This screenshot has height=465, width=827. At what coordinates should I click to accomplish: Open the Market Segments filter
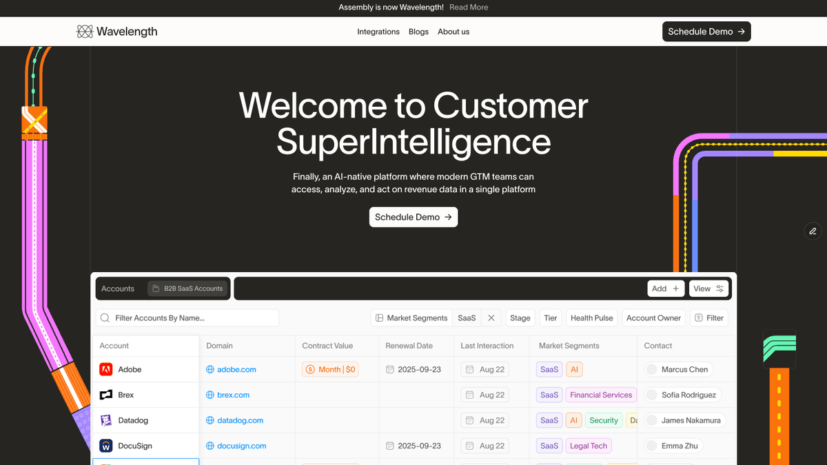411,318
